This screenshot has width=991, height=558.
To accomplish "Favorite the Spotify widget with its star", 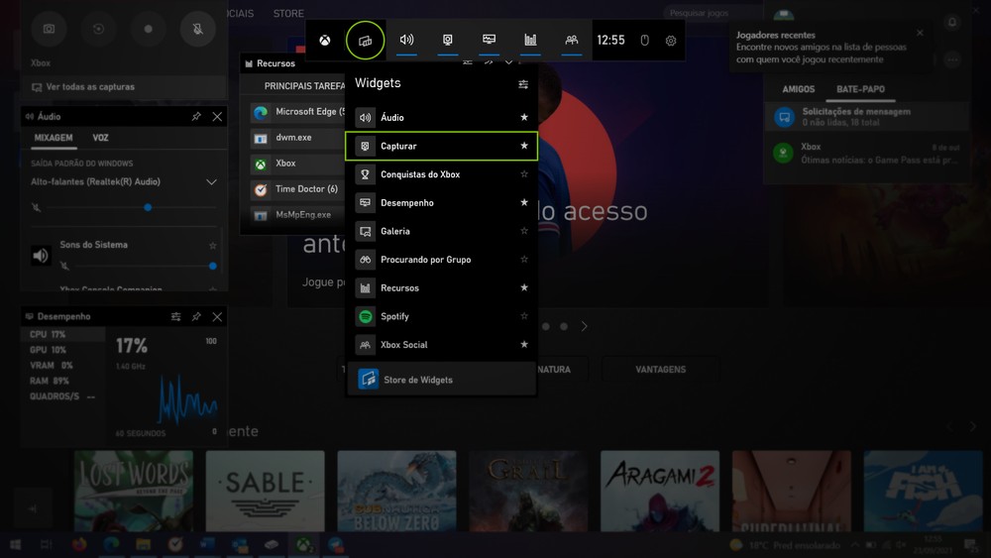I will tap(524, 316).
